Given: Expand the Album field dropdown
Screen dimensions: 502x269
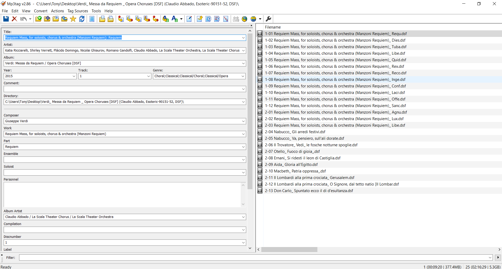Looking at the screenshot, I should [x=243, y=63].
